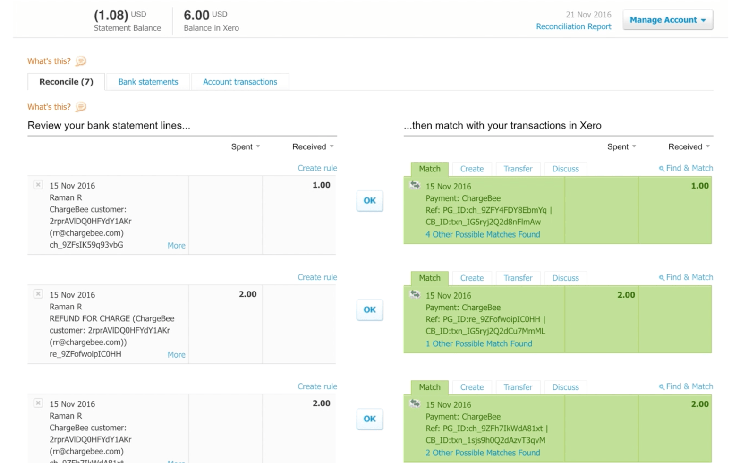Click More on the refund statement line
Screen dimensions: 740x463
176,354
